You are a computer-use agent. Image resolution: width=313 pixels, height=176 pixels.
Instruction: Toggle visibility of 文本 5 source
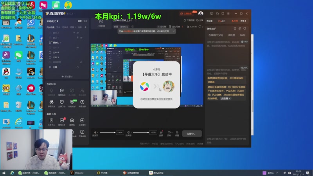pos(78,47)
